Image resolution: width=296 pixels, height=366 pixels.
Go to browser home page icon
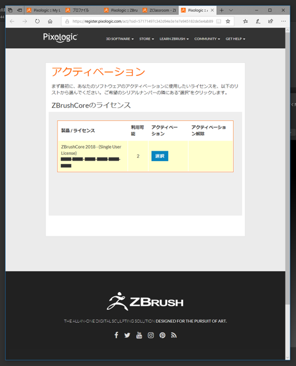pos(50,21)
